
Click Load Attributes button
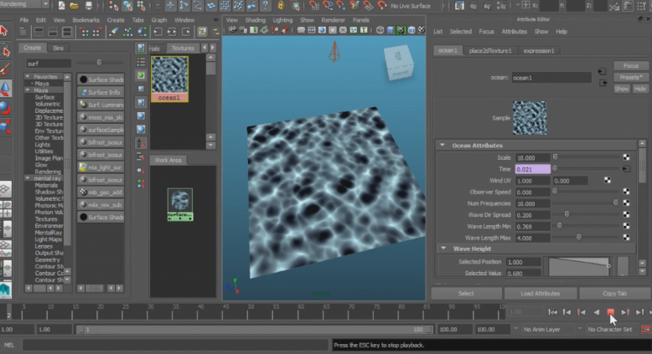pyautogui.click(x=541, y=294)
